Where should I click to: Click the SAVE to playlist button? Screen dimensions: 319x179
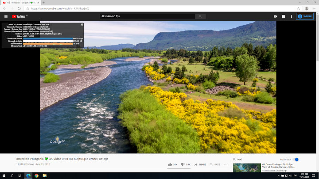point(215,164)
